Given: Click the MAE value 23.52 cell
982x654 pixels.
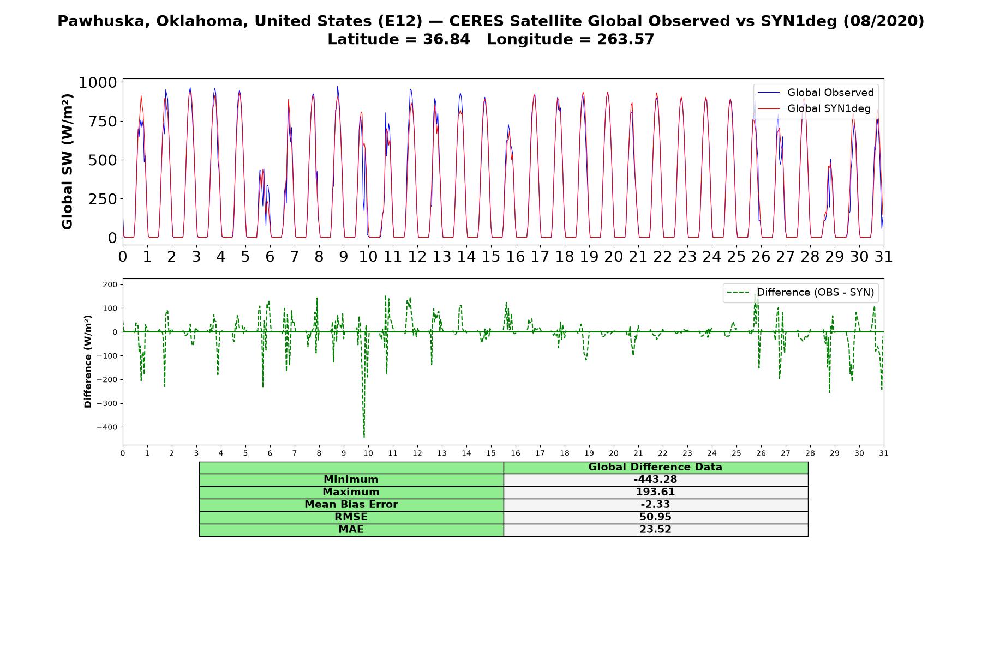Looking at the screenshot, I should point(656,530).
